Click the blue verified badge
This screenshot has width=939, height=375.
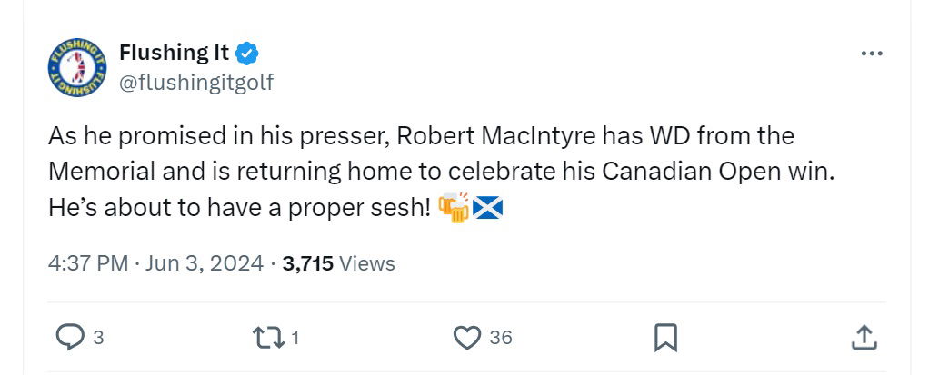coord(248,54)
